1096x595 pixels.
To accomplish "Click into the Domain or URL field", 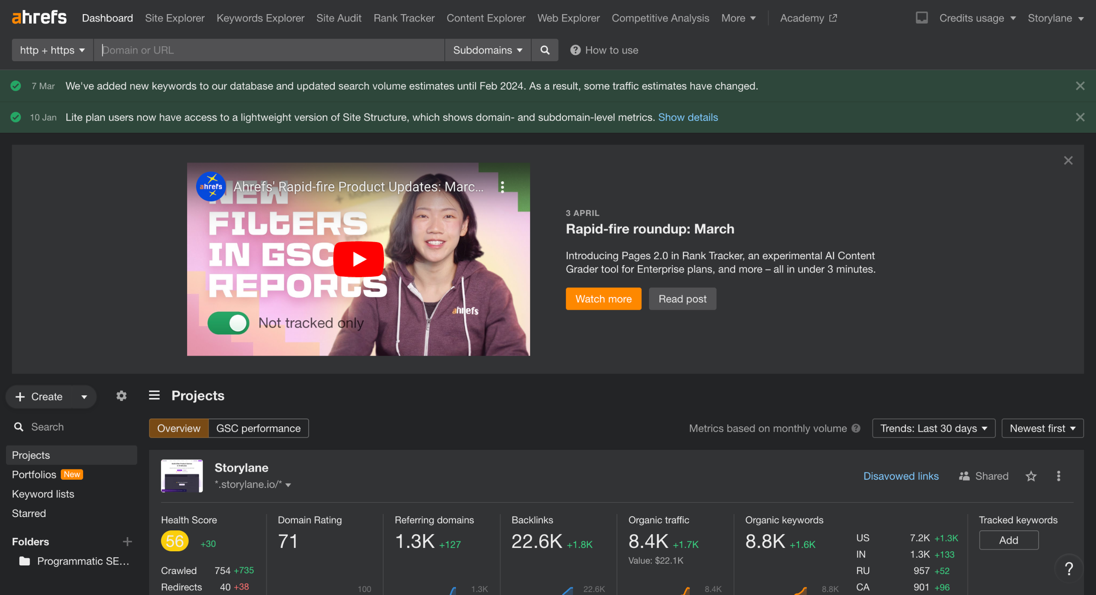I will pos(269,50).
